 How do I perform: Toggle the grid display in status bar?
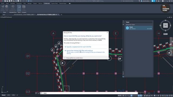pyautogui.click(x=123, y=96)
